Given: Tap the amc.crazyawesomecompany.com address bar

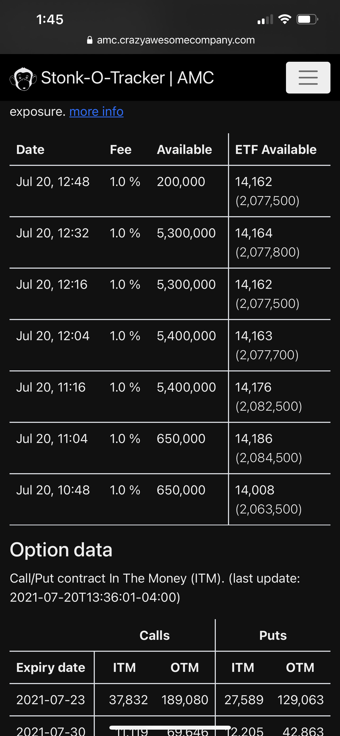Looking at the screenshot, I should tap(175, 40).
